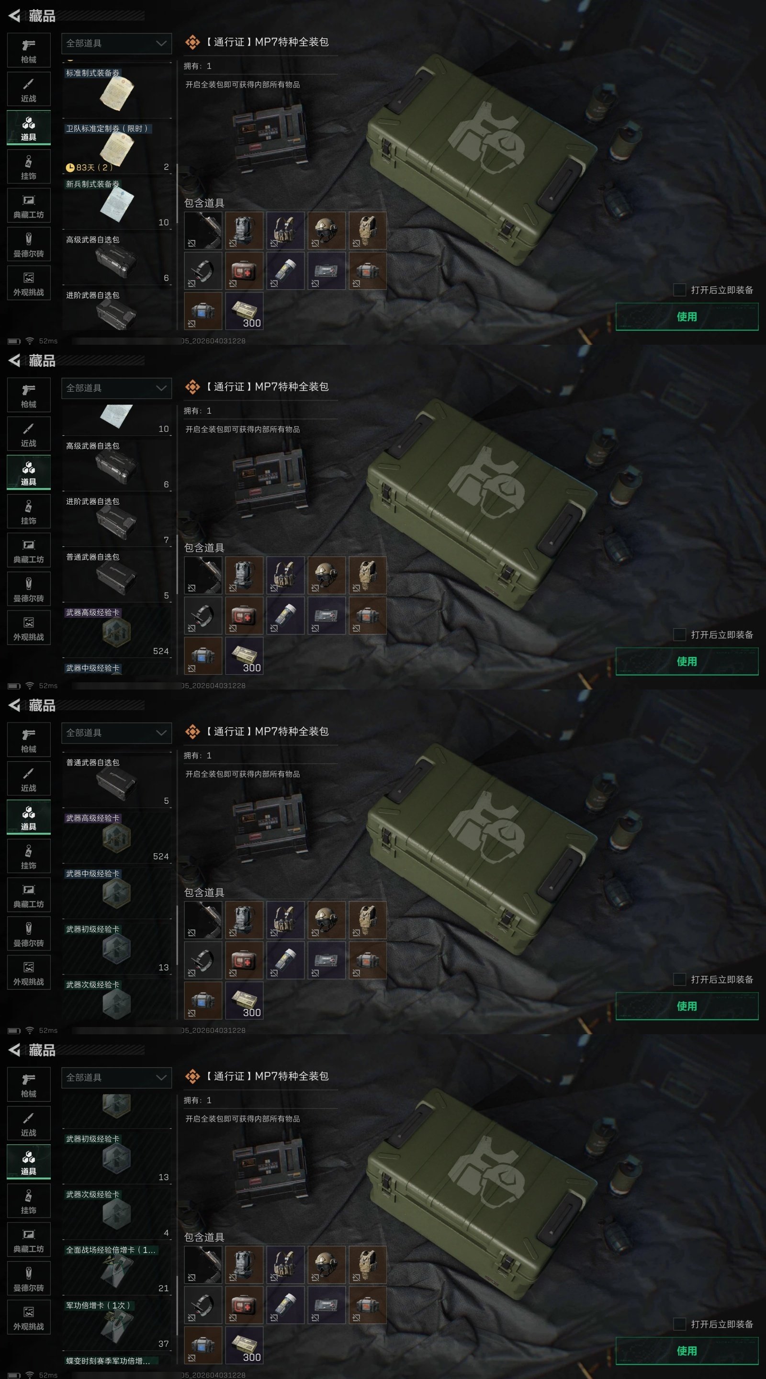Screen dimensions: 766x1379
Task: Open 典藏工坊 tab beside the 军功倍增卡 list
Action: click(29, 1240)
